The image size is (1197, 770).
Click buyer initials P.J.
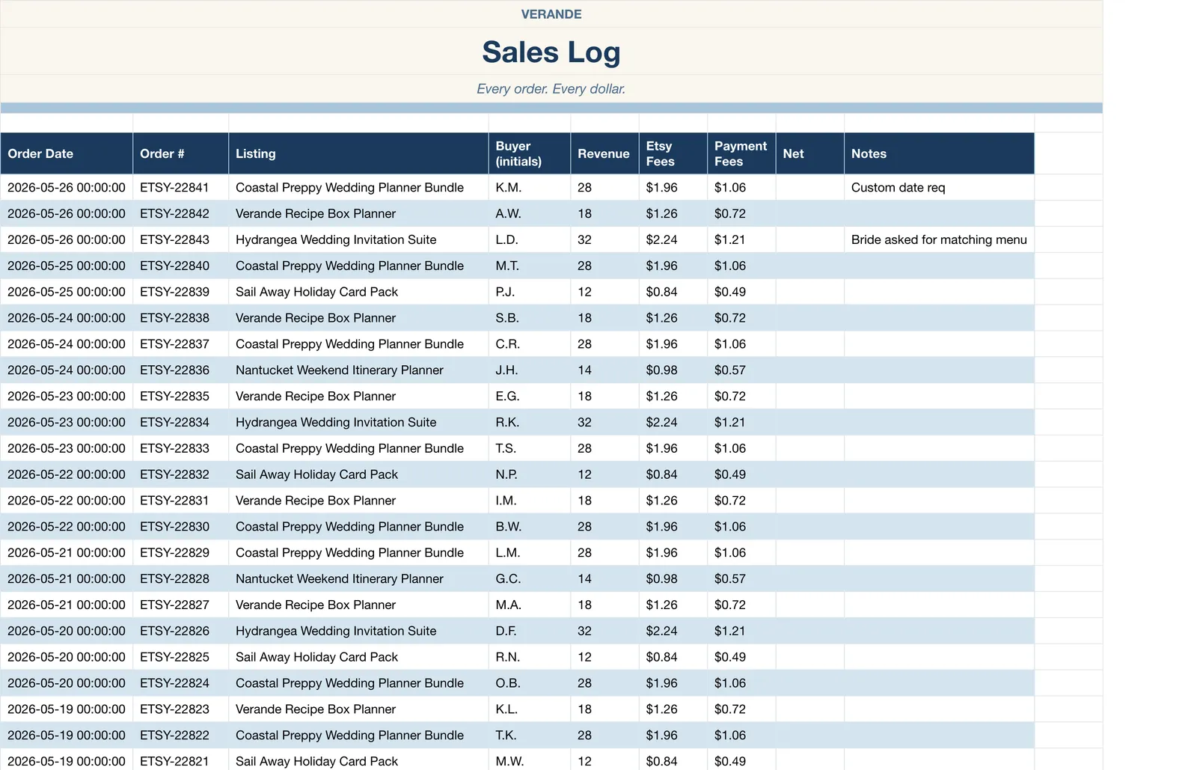tap(530, 292)
